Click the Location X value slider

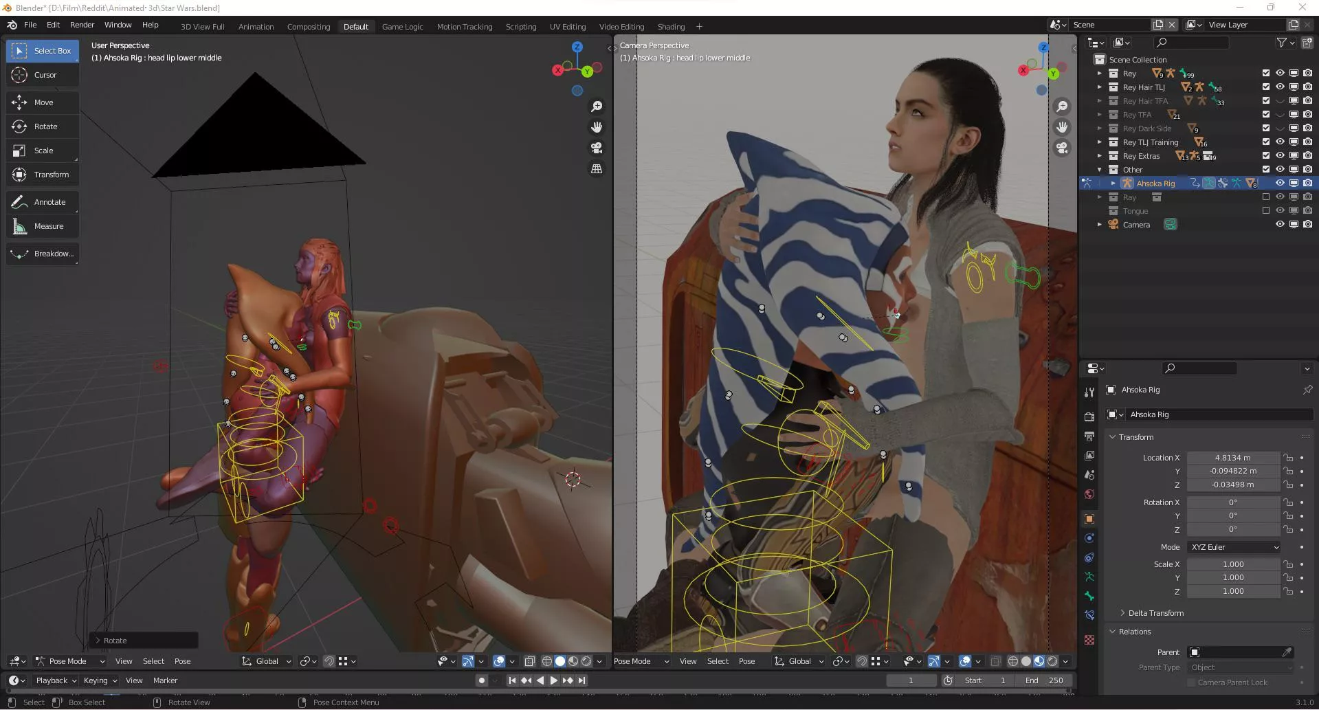(1232, 458)
